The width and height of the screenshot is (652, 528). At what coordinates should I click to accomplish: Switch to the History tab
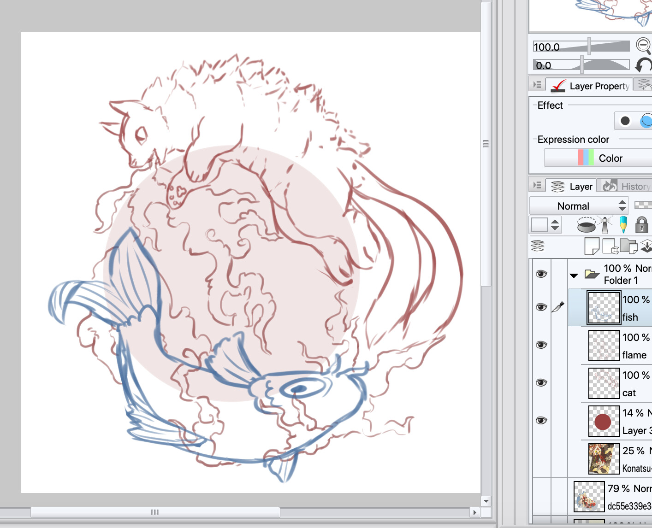626,186
